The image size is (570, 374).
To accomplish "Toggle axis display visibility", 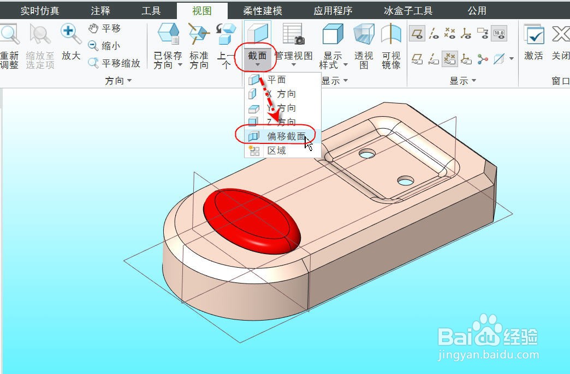I will click(x=433, y=34).
